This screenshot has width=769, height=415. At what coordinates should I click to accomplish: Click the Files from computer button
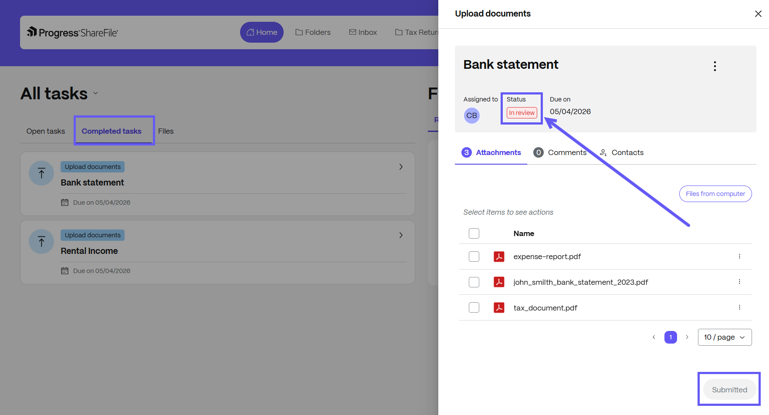[x=715, y=193]
